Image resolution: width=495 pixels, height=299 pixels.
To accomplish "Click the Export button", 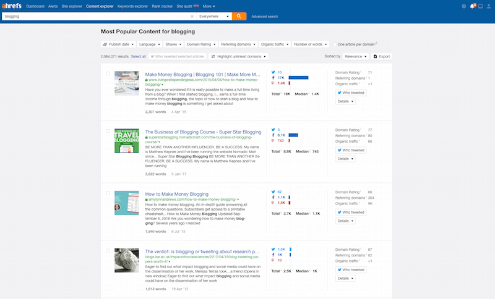I will click(382, 56).
